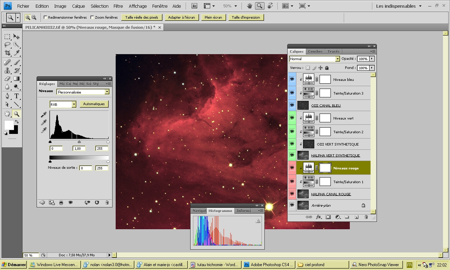
Task: Click the layer style fx icon
Action: click(x=319, y=217)
